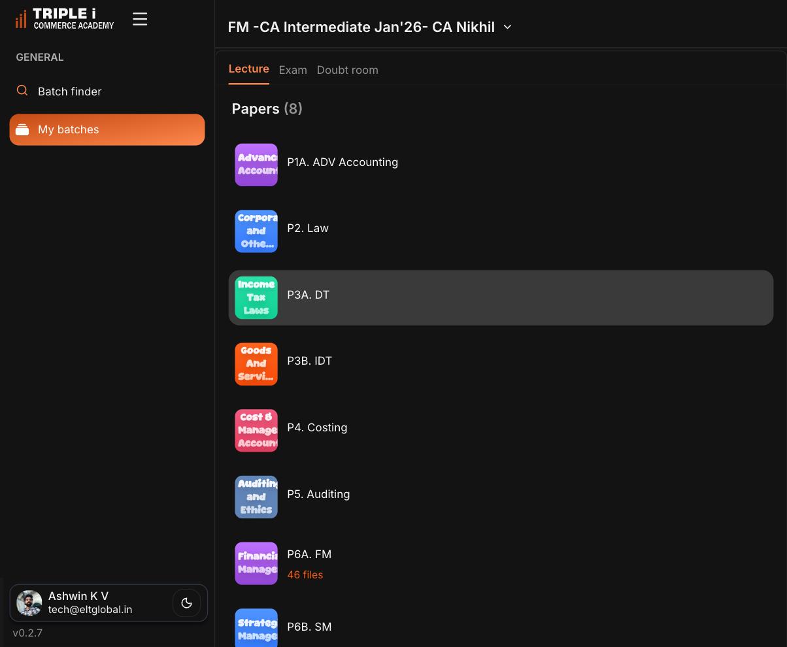Switch to the Exam tab
The image size is (787, 647).
pyautogui.click(x=293, y=70)
